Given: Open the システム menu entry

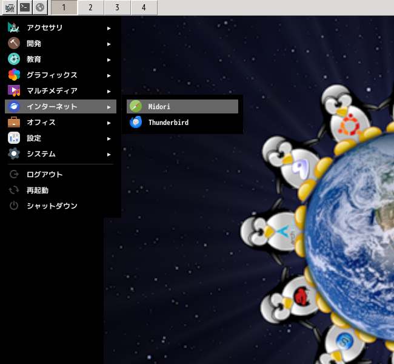Looking at the screenshot, I should [61, 153].
